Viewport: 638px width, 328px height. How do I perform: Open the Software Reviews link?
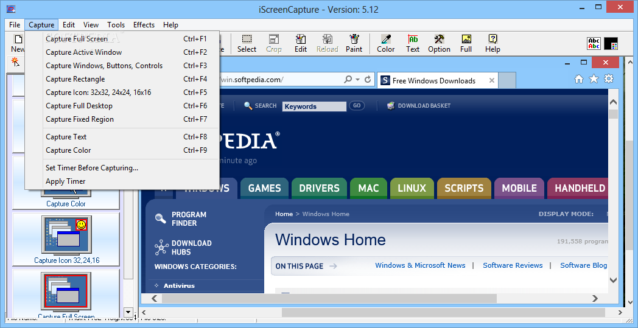[513, 265]
